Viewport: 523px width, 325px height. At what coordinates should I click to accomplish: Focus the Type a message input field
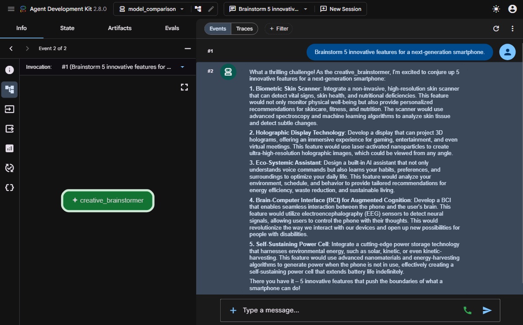349,310
